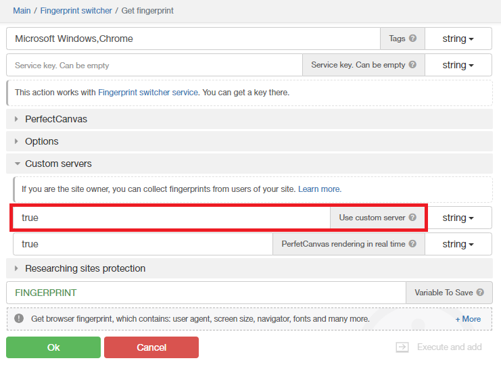Expand Researching sites protection section
Image resolution: width=501 pixels, height=369 pixels.
coord(85,268)
